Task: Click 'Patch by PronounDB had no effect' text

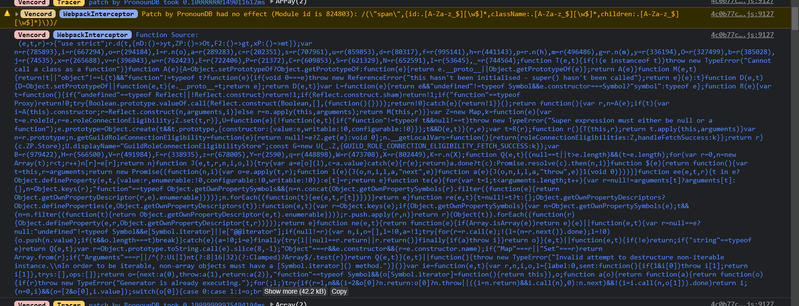Action: pyautogui.click(x=205, y=14)
